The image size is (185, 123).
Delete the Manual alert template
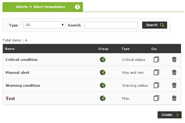coord(174,72)
